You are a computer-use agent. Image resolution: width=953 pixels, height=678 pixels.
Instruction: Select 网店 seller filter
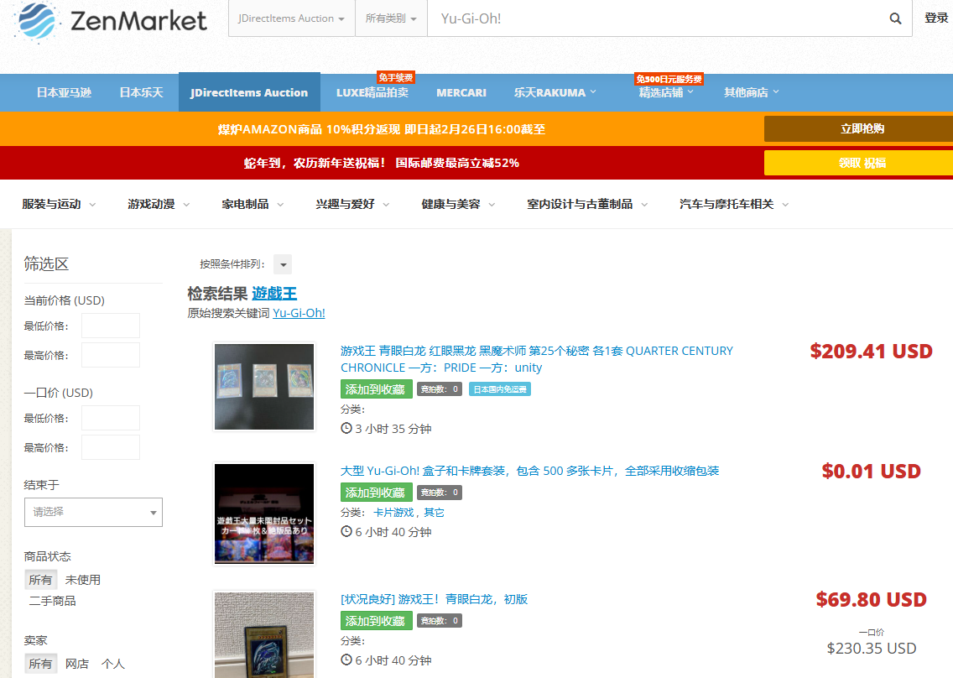point(77,664)
